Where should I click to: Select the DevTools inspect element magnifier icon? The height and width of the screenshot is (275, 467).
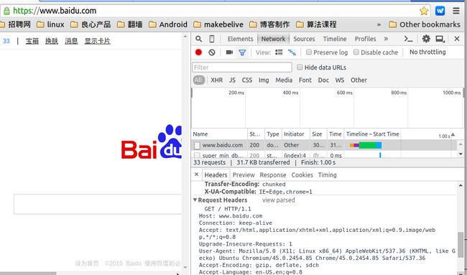(x=198, y=39)
